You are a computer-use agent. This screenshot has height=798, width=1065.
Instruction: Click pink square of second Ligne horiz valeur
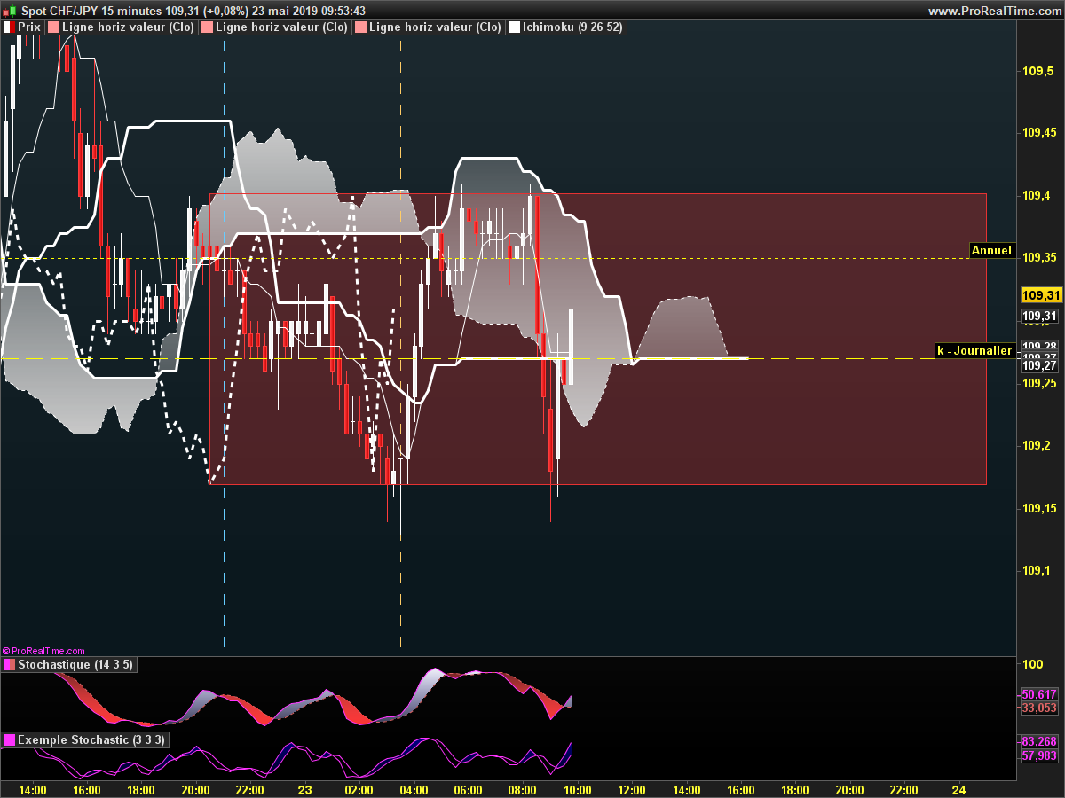click(208, 27)
